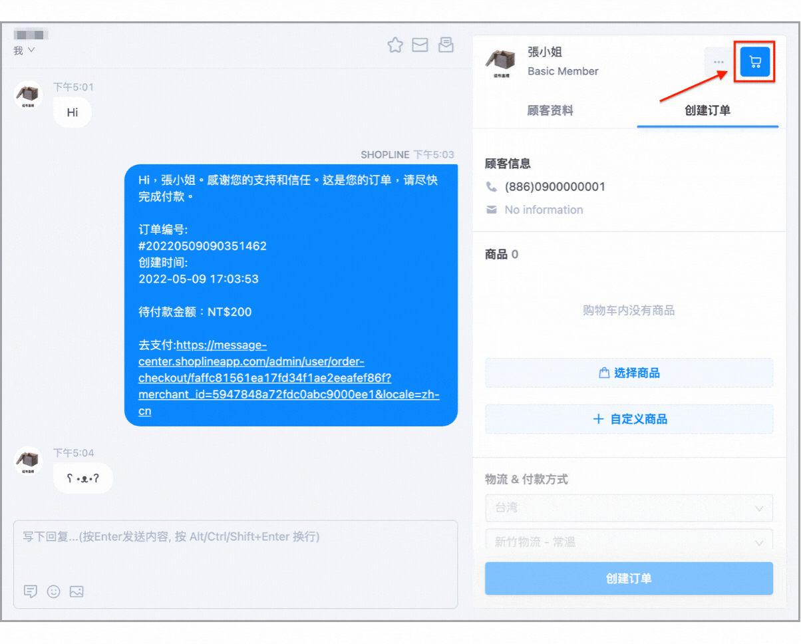Open the emoji picker
This screenshot has height=644, width=801.
point(53,591)
